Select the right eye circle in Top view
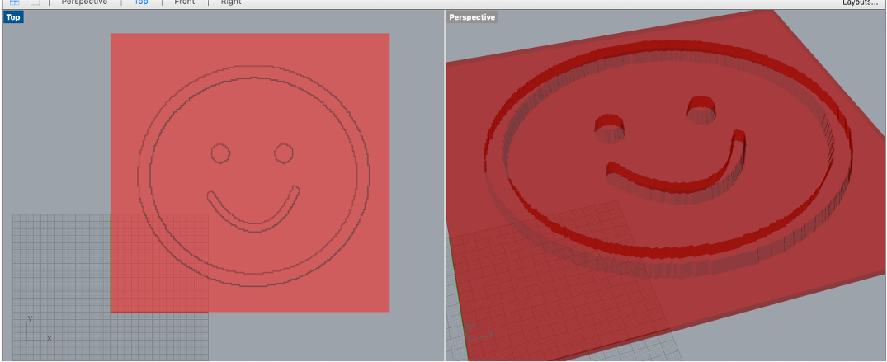887x362 pixels. pos(283,153)
